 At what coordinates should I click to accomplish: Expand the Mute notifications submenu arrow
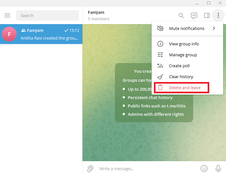(x=214, y=28)
